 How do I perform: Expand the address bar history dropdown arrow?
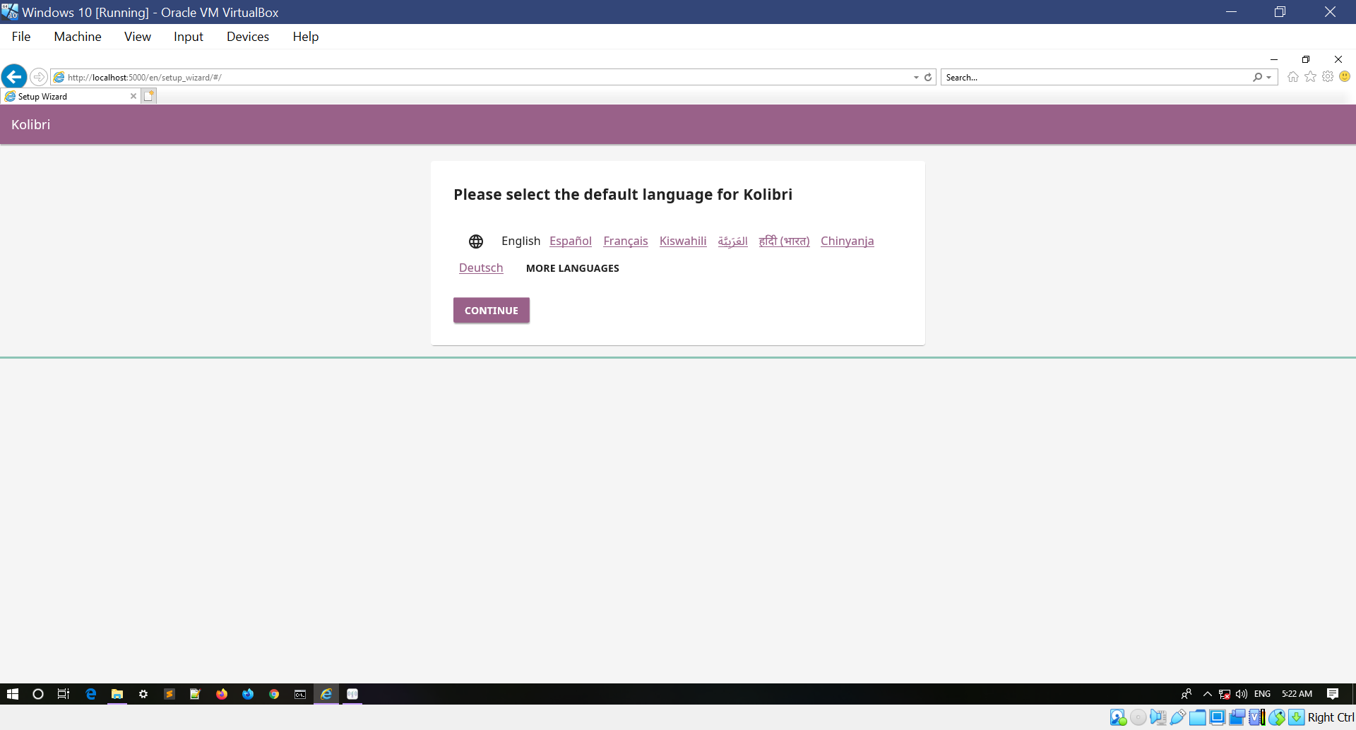coord(915,77)
